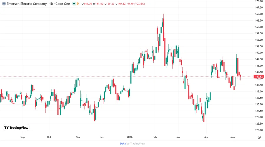This screenshot has height=147, width=265.
Task: Click the May label on time axis
Action: 233,137
